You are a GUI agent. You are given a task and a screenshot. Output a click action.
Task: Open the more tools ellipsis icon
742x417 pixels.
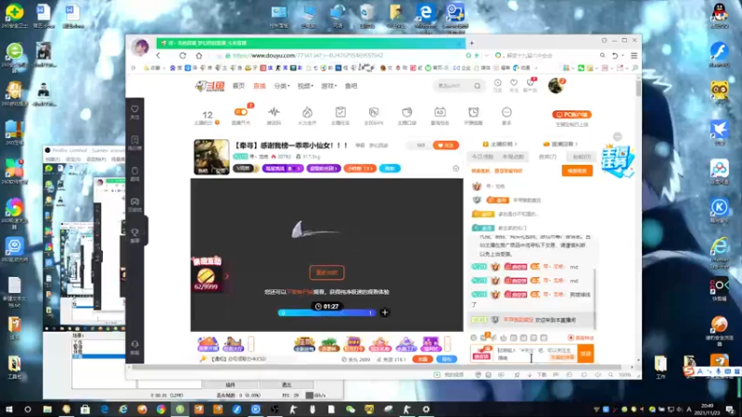(x=506, y=112)
